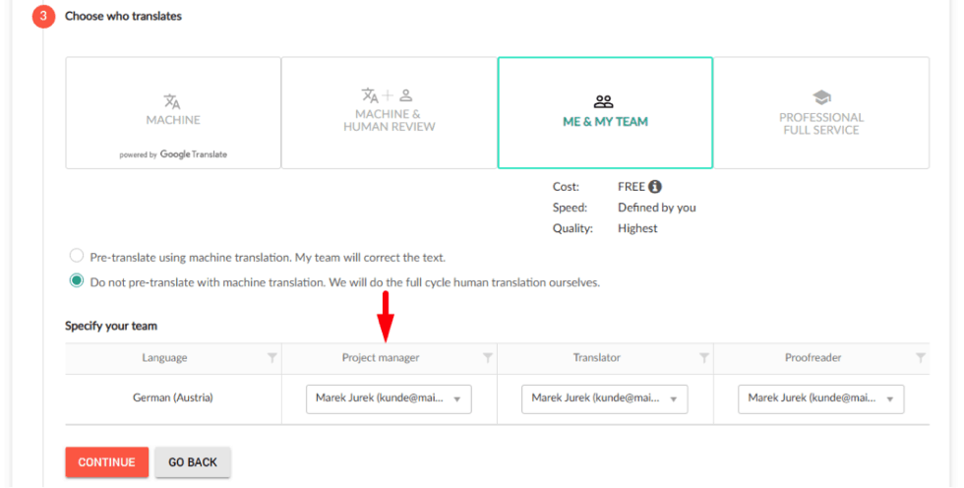Choose the MACHINE translation card
964x488 pixels.
(173, 113)
